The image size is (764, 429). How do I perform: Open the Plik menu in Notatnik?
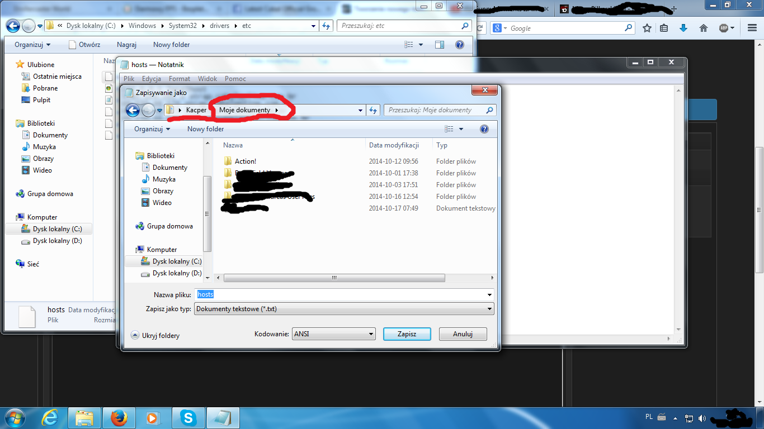click(x=129, y=79)
